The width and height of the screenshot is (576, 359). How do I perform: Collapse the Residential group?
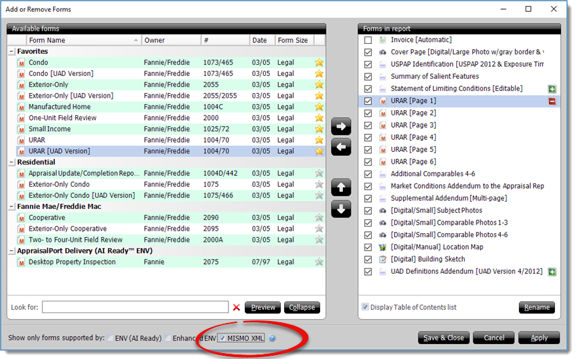[x=12, y=162]
